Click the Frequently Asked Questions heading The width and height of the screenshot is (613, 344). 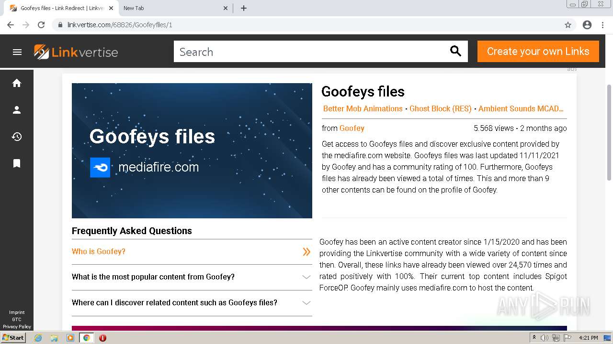point(132,231)
